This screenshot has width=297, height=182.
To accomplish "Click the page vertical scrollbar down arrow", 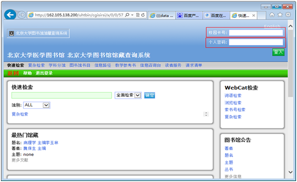I will 291,172.
